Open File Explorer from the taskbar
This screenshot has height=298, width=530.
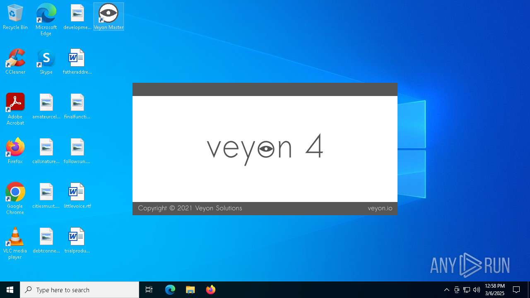(190, 290)
